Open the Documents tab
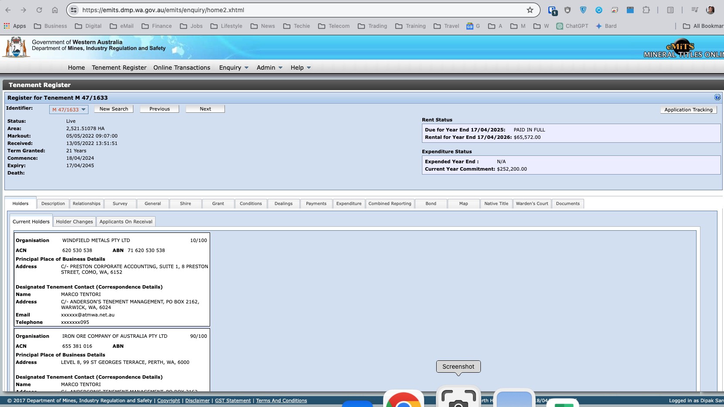The width and height of the screenshot is (724, 407). 568,204
